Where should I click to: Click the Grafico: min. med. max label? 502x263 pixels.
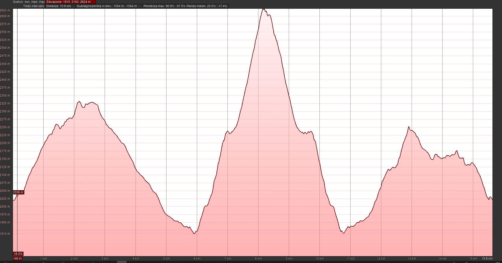tap(29, 2)
